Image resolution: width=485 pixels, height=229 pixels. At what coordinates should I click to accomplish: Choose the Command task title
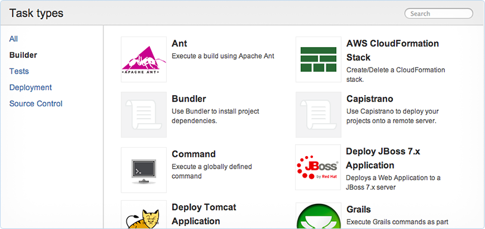pyautogui.click(x=194, y=154)
